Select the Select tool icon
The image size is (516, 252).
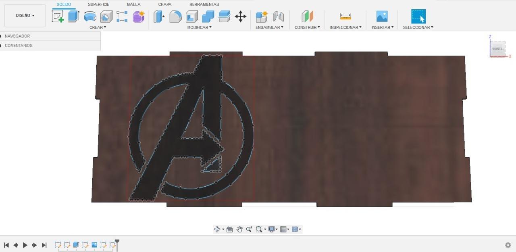pyautogui.click(x=418, y=17)
